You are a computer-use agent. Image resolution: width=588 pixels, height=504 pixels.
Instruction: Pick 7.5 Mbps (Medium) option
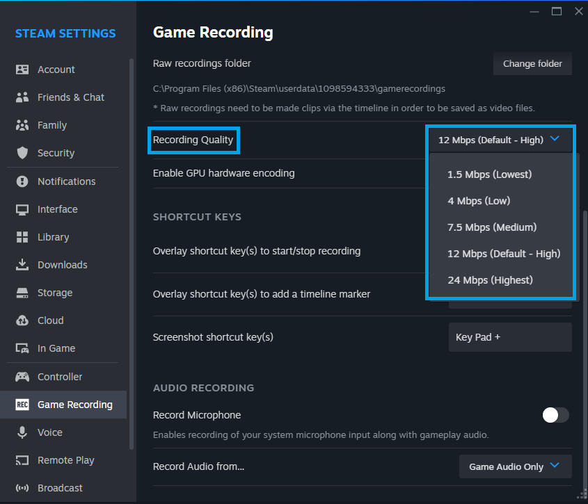pos(492,227)
